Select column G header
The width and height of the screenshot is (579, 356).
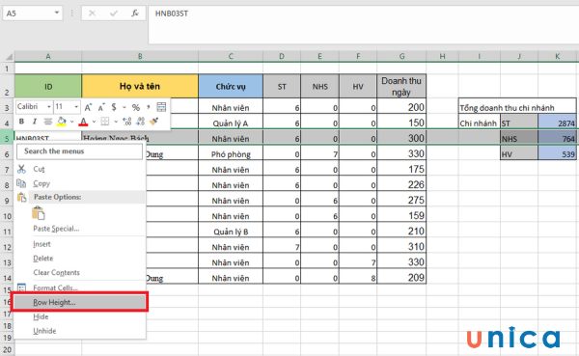pyautogui.click(x=401, y=57)
